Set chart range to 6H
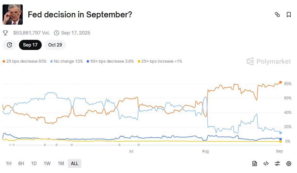The image size is (297, 173). tap(21, 164)
